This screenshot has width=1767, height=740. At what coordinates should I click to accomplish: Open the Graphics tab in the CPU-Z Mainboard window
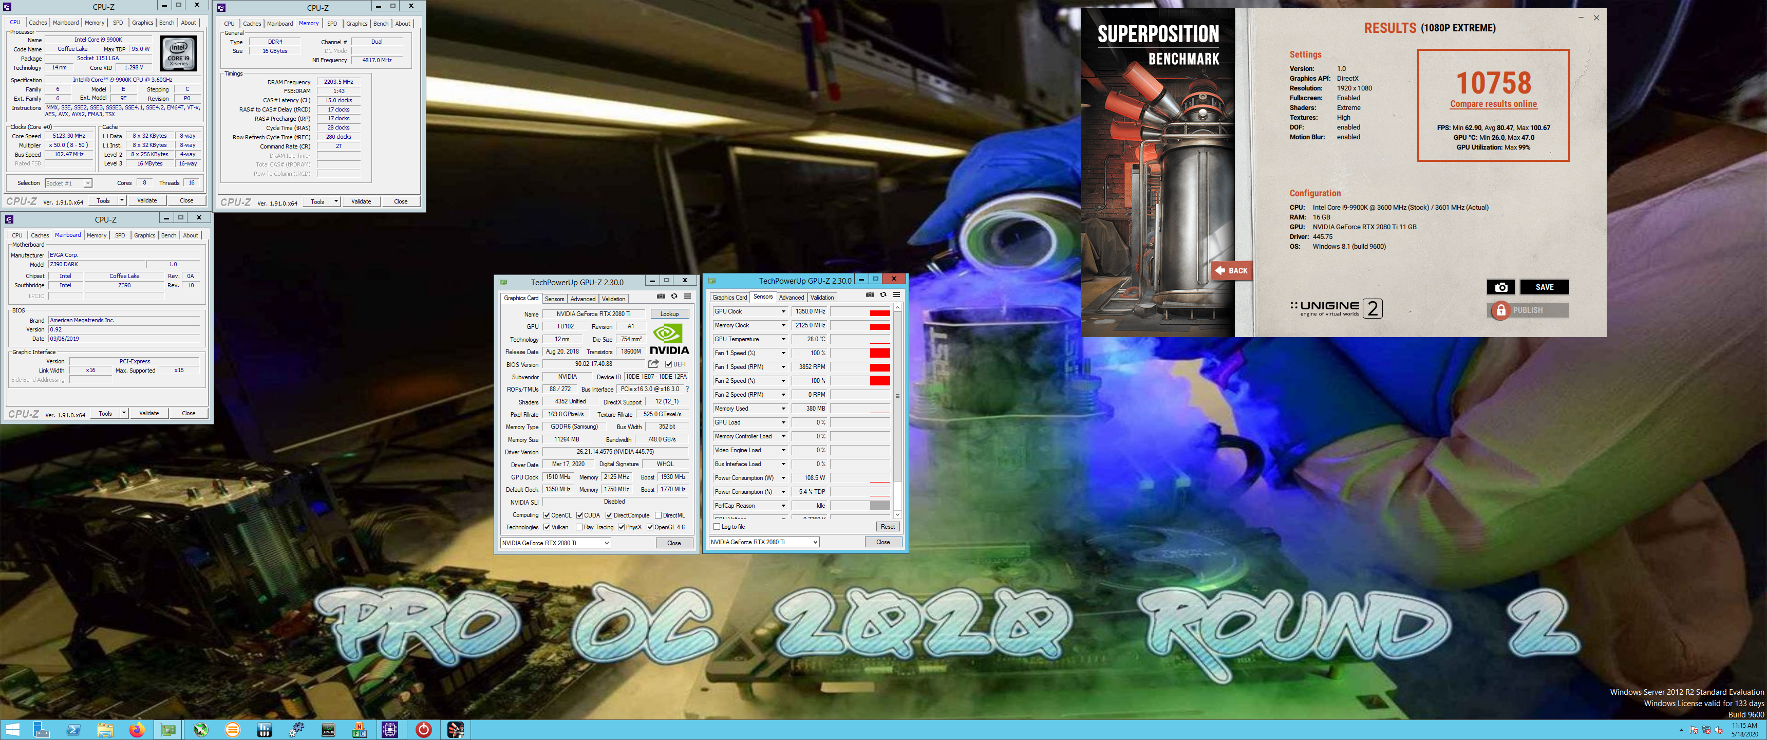click(x=145, y=235)
